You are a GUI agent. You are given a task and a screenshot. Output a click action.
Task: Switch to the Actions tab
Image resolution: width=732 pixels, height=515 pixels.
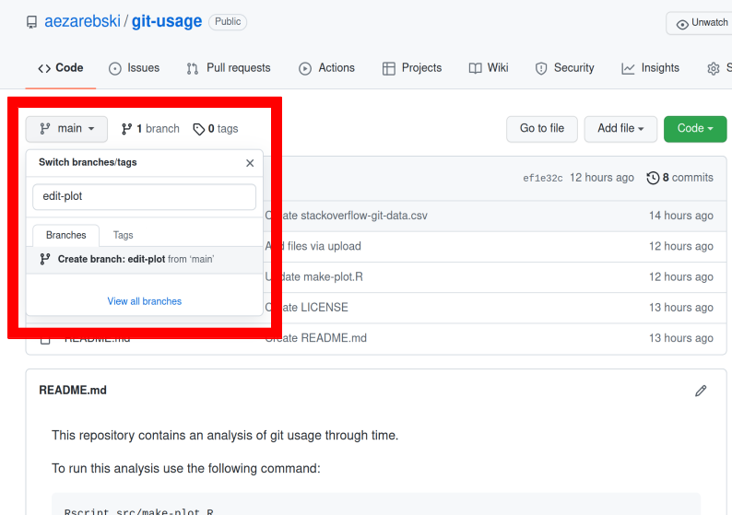coord(326,68)
